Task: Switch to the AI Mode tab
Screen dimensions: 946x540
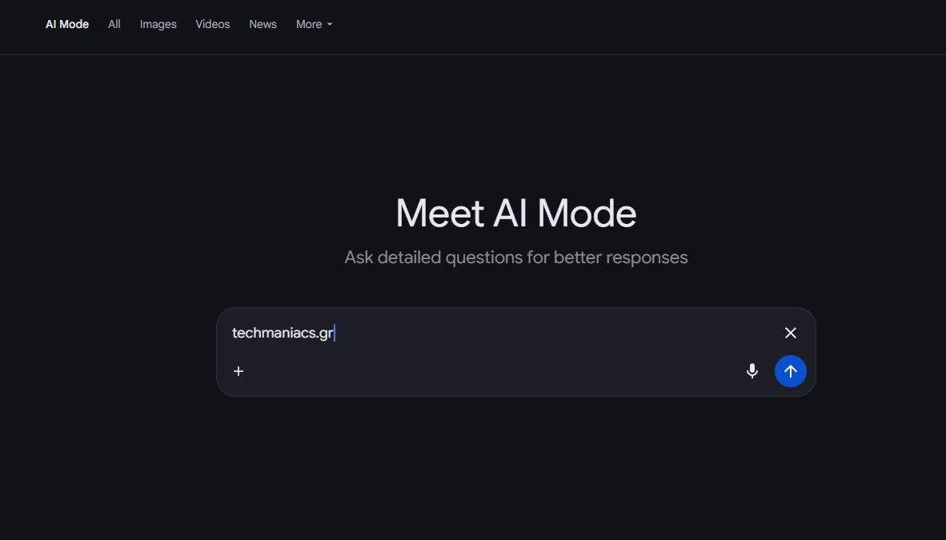Action: 67,24
